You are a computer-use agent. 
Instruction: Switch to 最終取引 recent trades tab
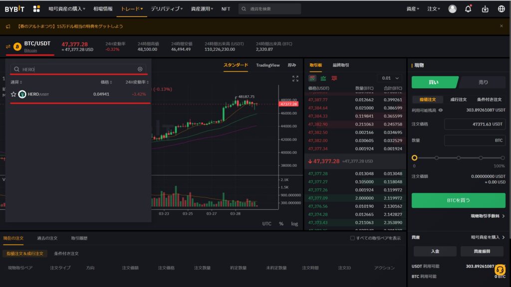tap(340, 65)
